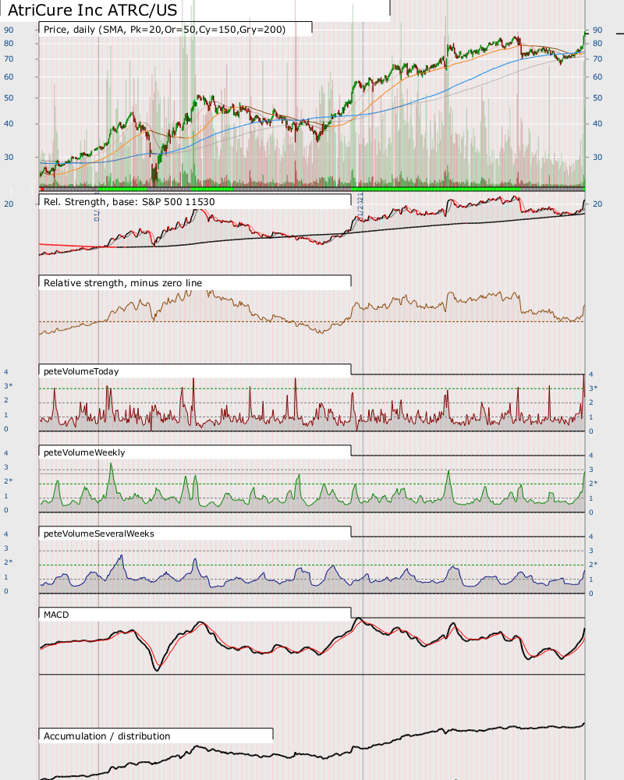Click the 2* threshold label right of peteVolumeSeveralWeeks
624x780 pixels.
(x=593, y=564)
